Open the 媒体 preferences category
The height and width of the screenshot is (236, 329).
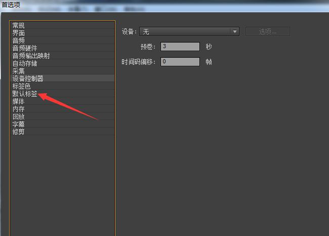pyautogui.click(x=62, y=101)
